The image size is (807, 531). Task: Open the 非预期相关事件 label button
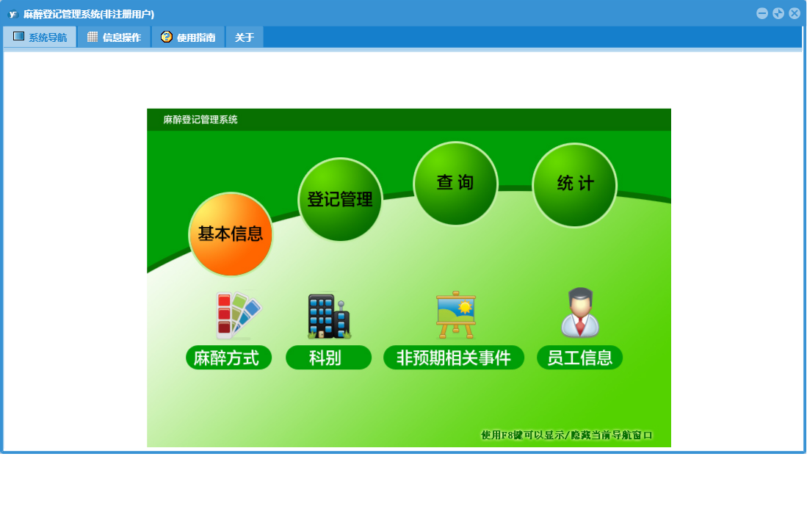pos(453,358)
